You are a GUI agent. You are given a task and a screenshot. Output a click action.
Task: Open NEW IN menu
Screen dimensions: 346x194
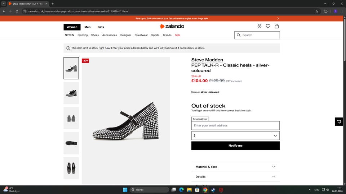tap(69, 35)
